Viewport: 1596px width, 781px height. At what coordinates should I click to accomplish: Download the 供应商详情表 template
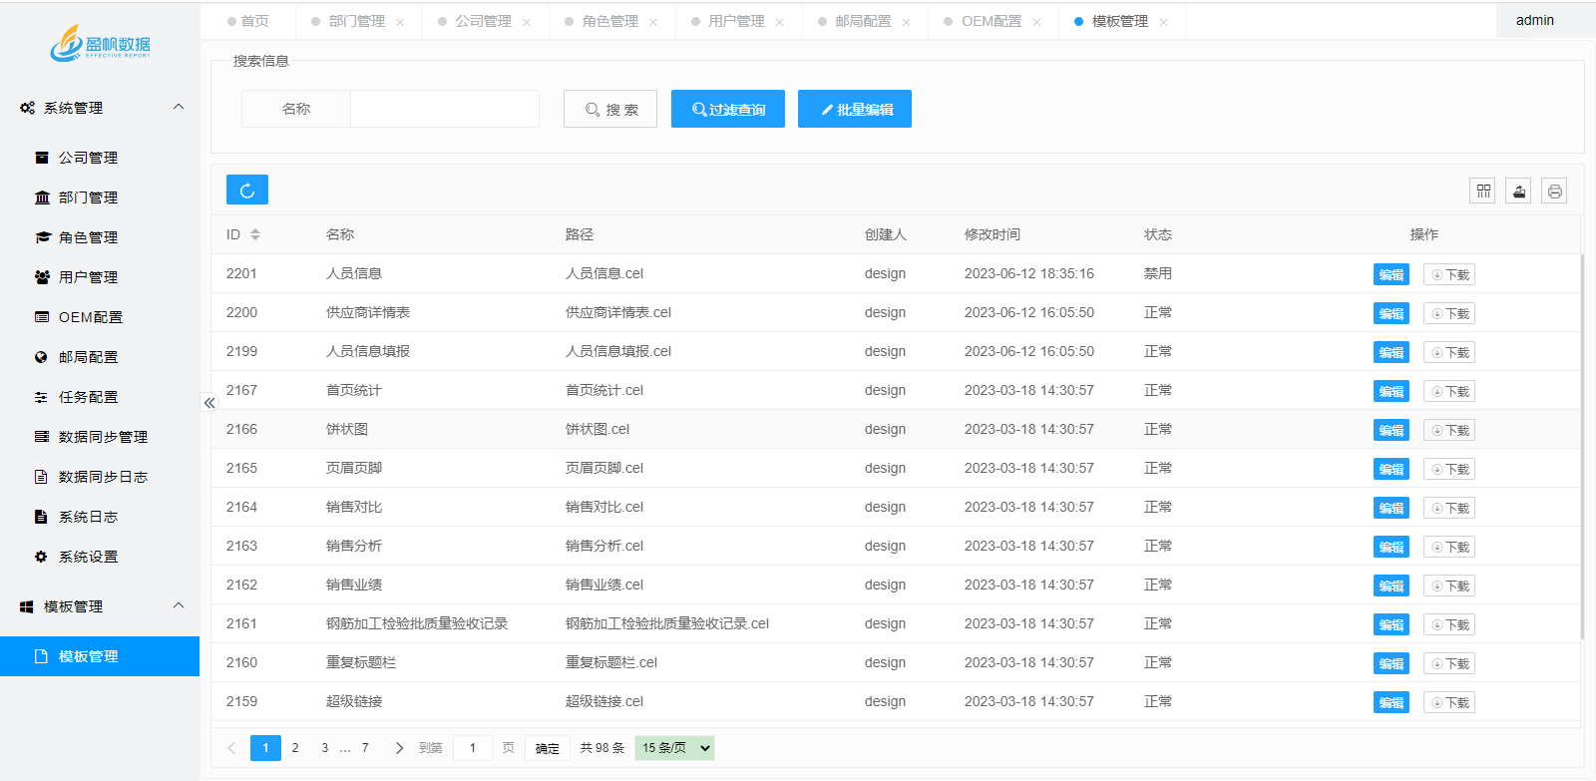pos(1449,313)
